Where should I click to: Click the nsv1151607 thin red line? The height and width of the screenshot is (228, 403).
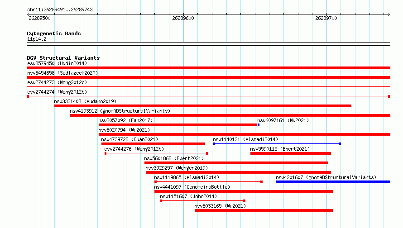pos(203,201)
